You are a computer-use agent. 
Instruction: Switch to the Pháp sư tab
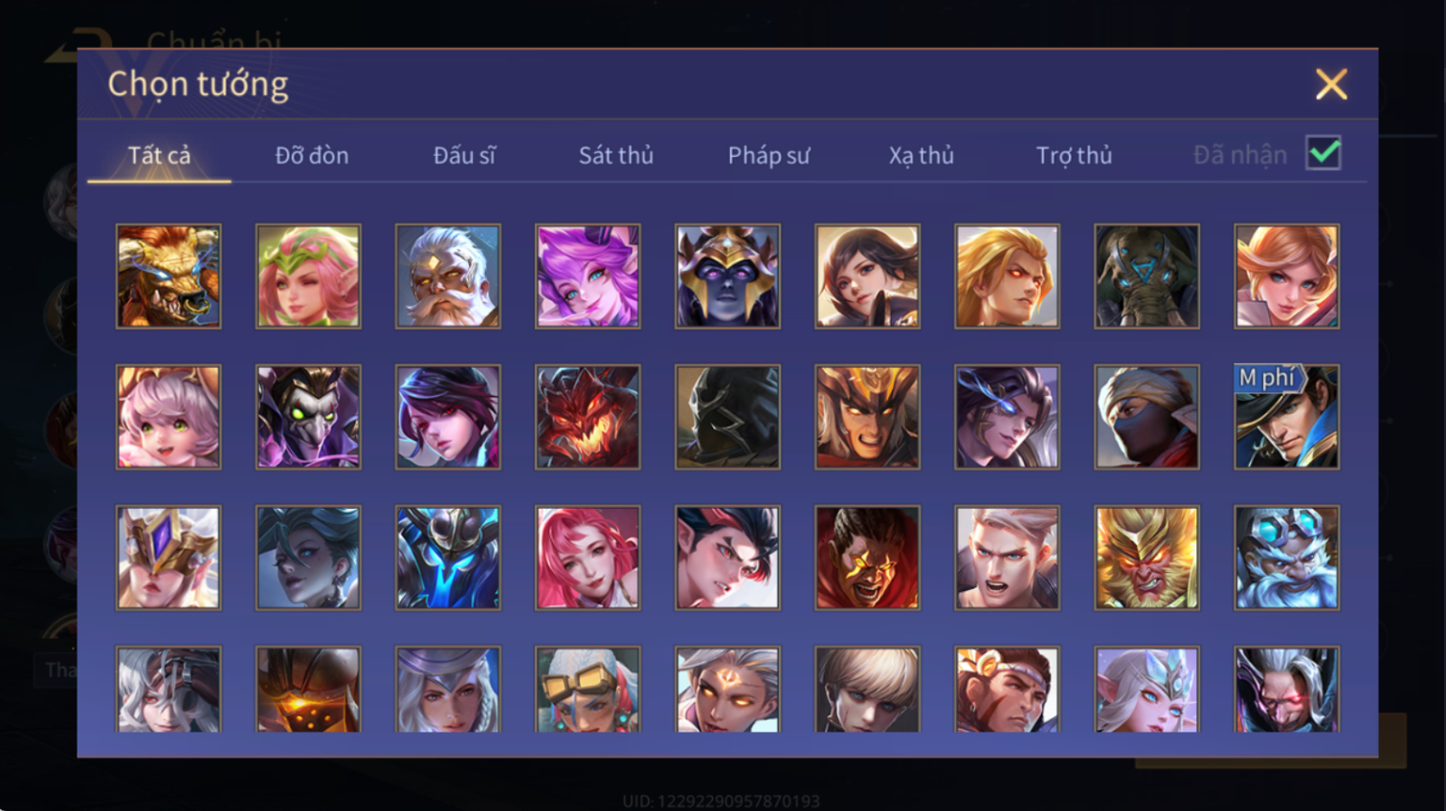(768, 155)
